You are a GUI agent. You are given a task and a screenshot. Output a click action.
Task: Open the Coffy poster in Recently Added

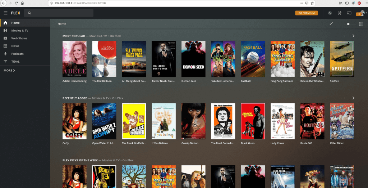point(74,121)
